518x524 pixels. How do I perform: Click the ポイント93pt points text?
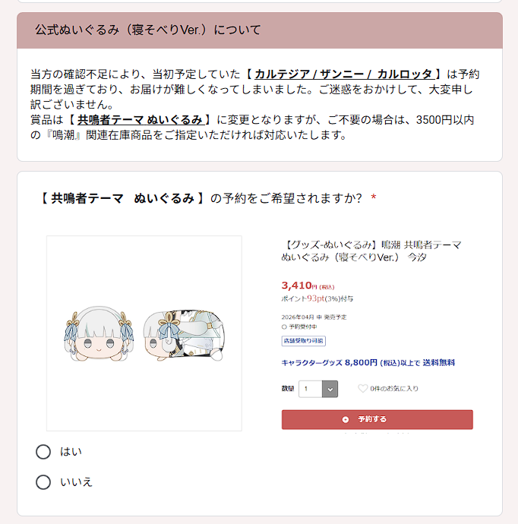click(x=317, y=298)
